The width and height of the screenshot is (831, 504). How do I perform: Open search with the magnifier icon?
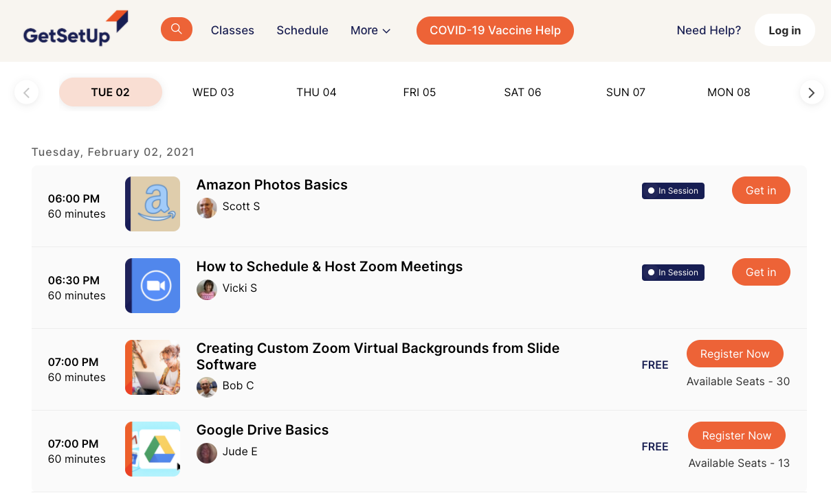pos(177,29)
